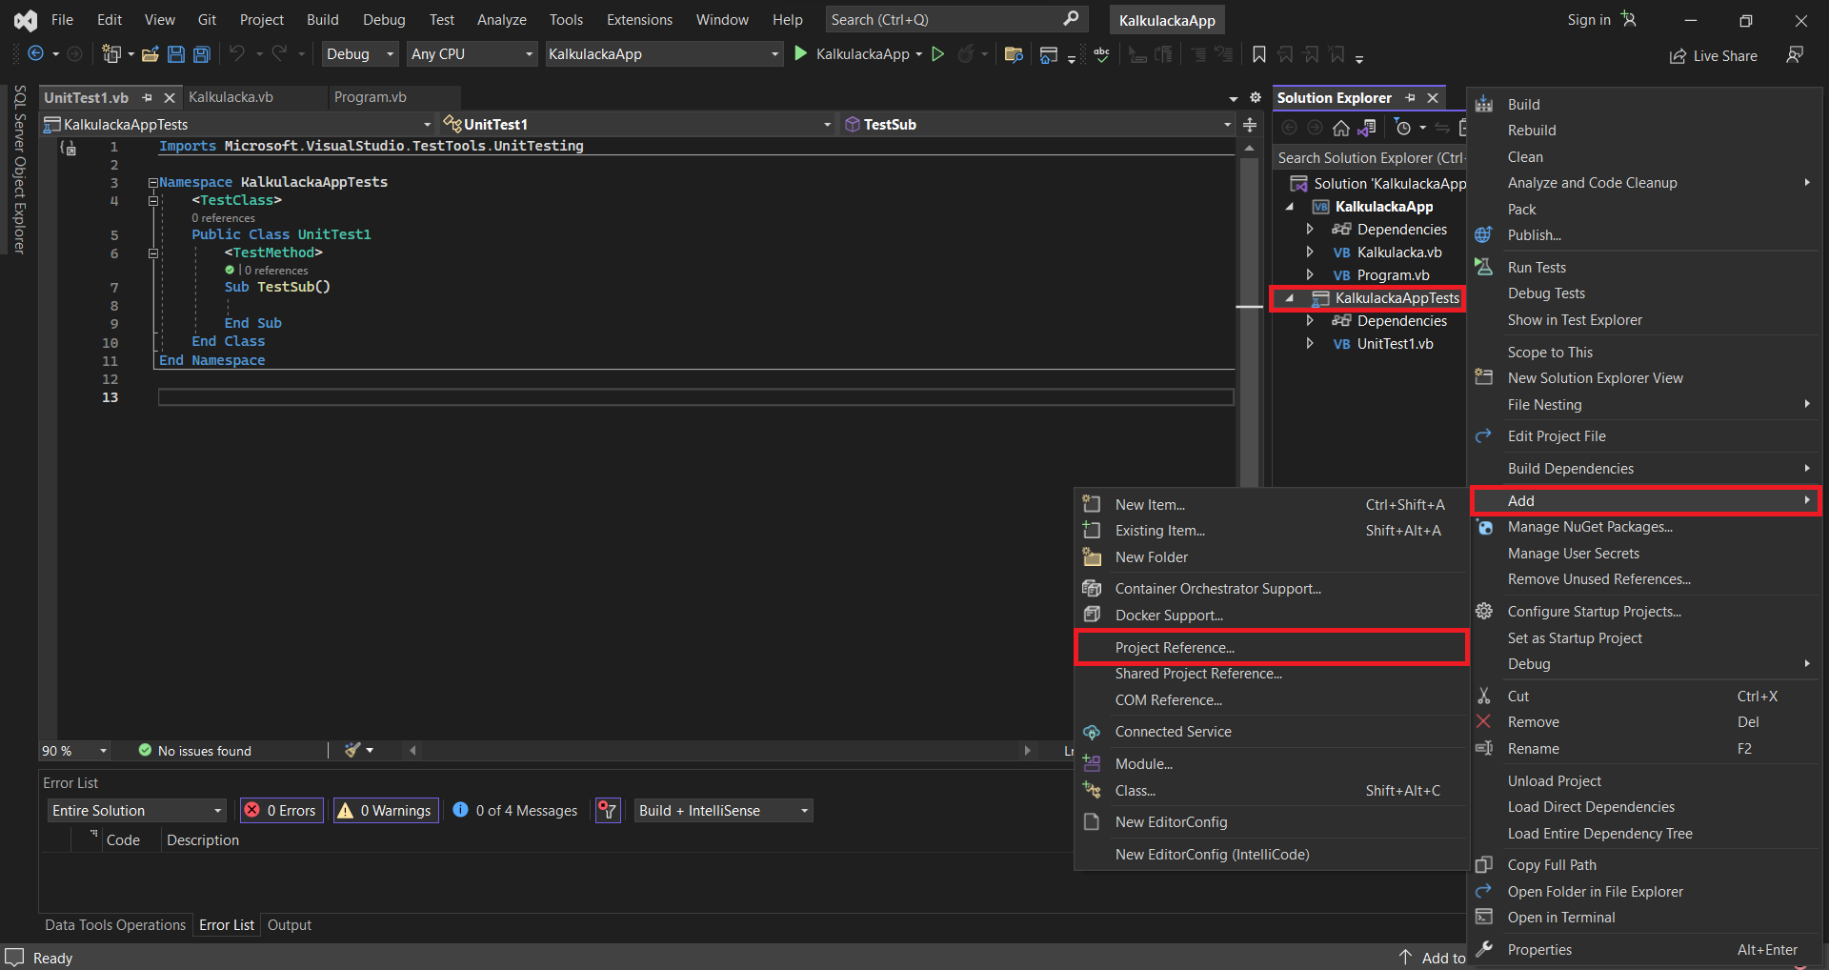The image size is (1829, 970).
Task: Click the Solution Explorer Home icon
Action: click(x=1340, y=128)
